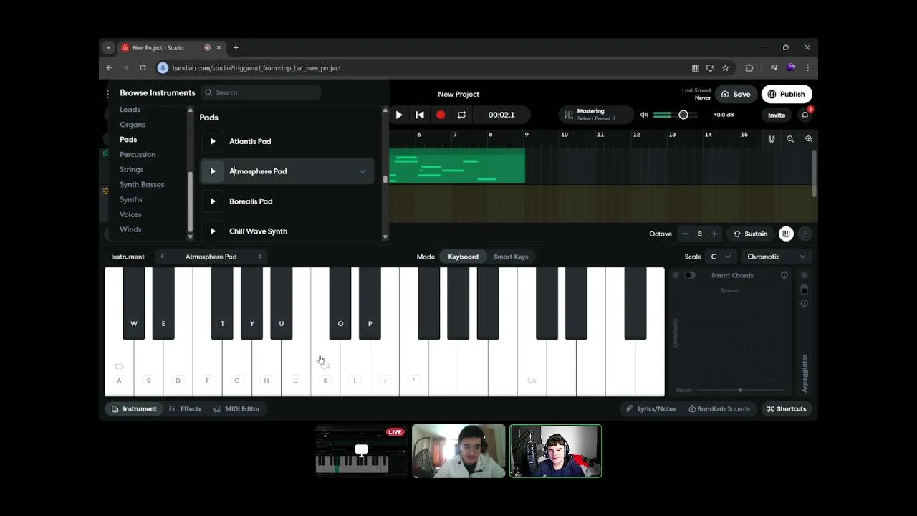Toggle the snap magnet icon
The height and width of the screenshot is (516, 917).
point(772,139)
